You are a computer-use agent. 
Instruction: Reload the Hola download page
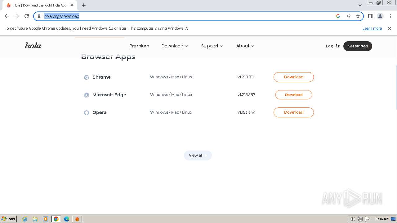pos(27,16)
